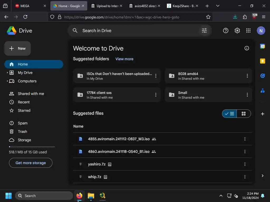
Task: Click the View more link
Action: click(124, 59)
